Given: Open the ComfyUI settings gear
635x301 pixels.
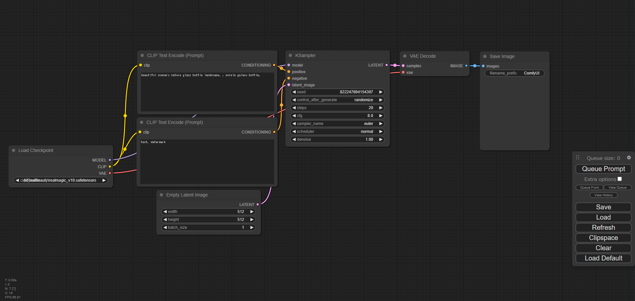Looking at the screenshot, I should [629, 158].
